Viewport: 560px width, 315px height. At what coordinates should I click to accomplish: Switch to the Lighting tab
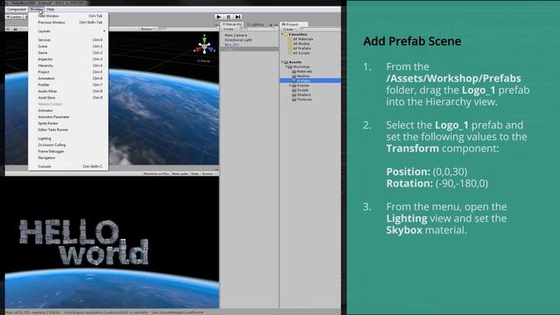tap(255, 24)
